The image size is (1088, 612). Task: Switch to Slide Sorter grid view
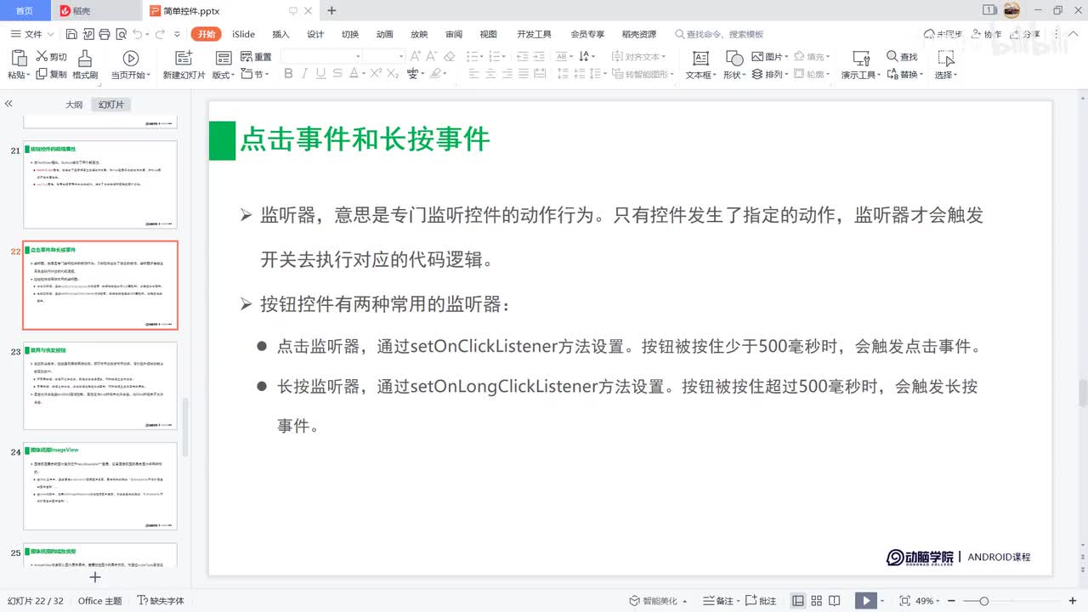[x=817, y=601]
